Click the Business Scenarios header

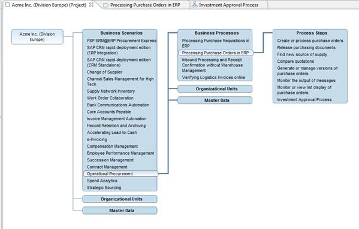[121, 33]
